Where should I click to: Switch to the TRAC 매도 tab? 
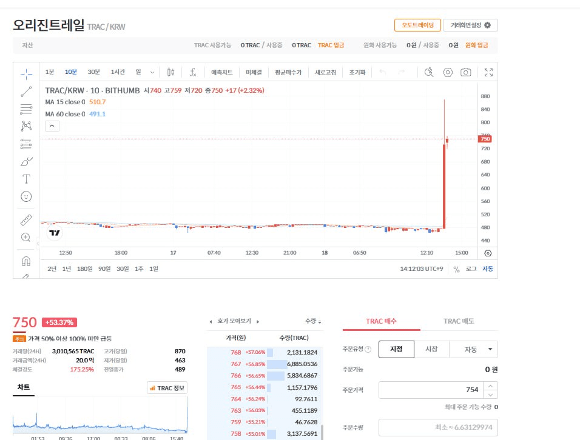click(x=459, y=321)
